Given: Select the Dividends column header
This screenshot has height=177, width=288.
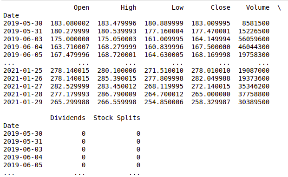Looking at the screenshot, I should click(x=68, y=118).
